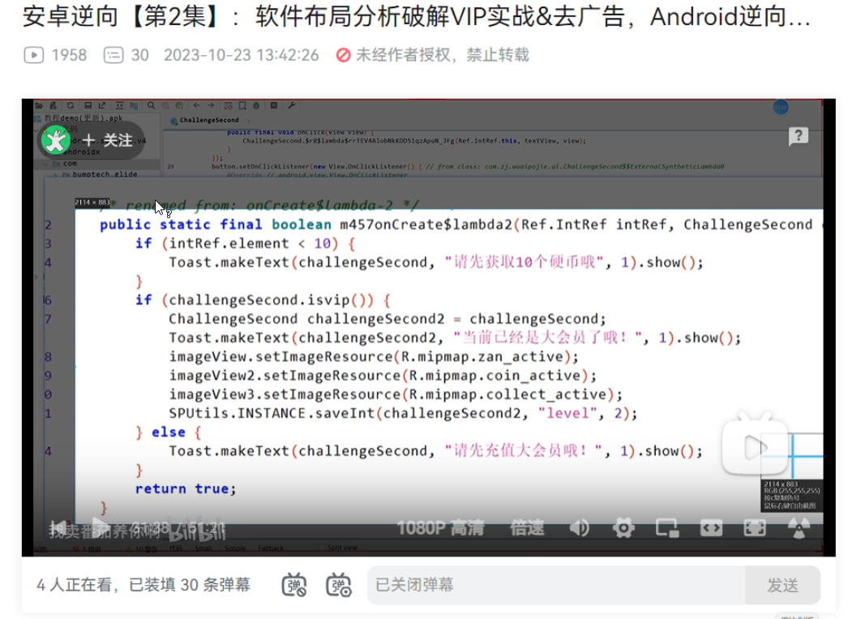848x619 pixels.
Task: Click the SPUtils.INSTANCE.saveInt code line
Action: coord(403,414)
